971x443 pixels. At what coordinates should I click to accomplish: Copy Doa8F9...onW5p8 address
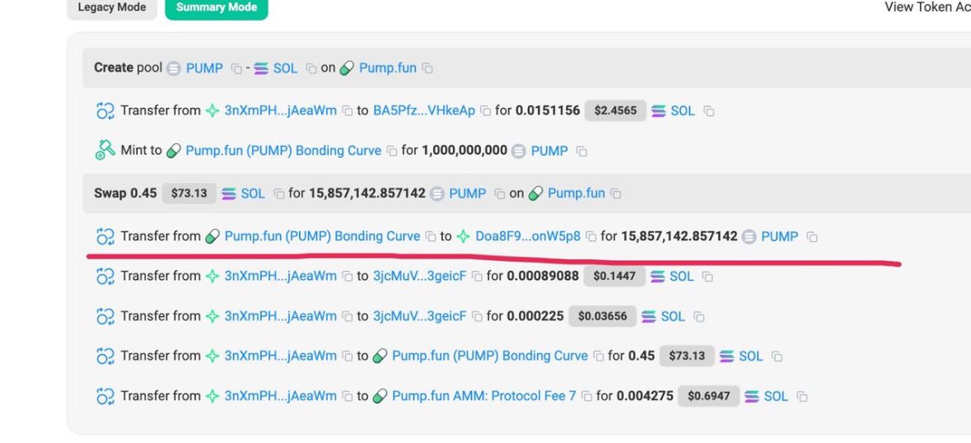point(591,237)
